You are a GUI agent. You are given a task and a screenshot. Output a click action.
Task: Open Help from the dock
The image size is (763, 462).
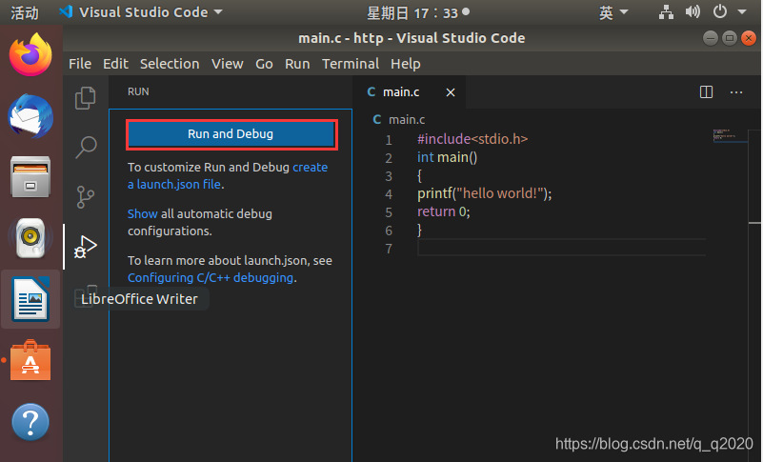pyautogui.click(x=30, y=422)
